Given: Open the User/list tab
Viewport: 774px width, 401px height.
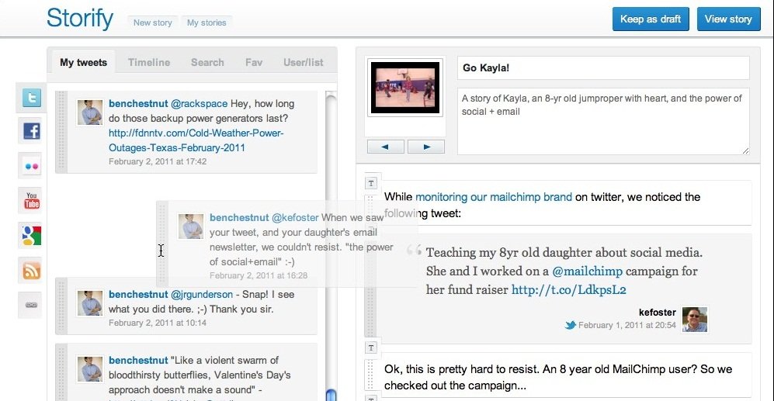Looking at the screenshot, I should pyautogui.click(x=303, y=62).
